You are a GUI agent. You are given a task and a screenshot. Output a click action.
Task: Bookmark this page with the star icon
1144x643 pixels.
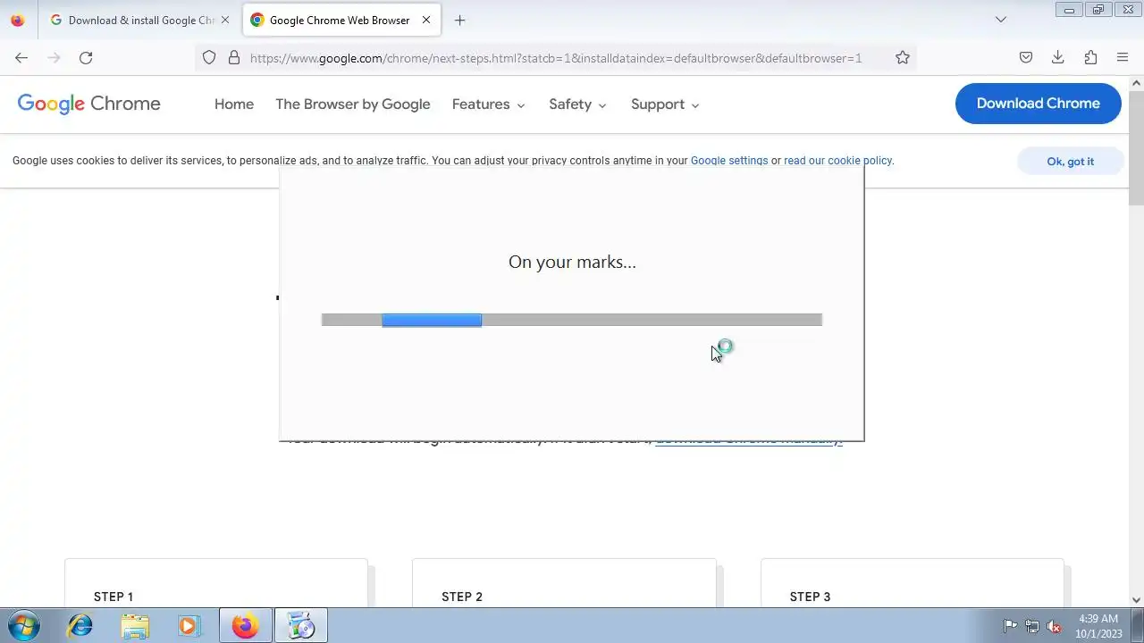pyautogui.click(x=903, y=57)
